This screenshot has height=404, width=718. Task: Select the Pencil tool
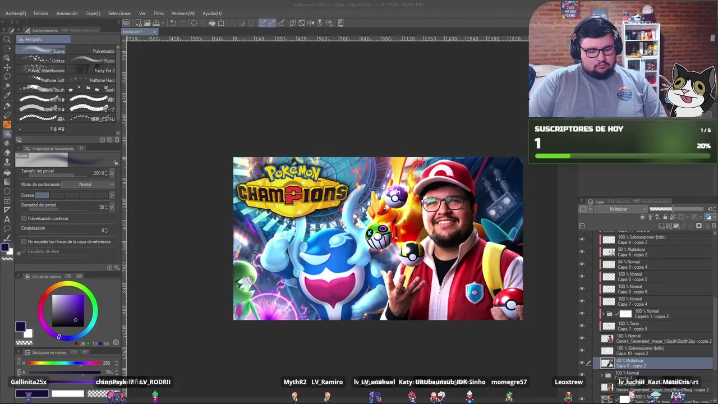pyautogui.click(x=7, y=115)
